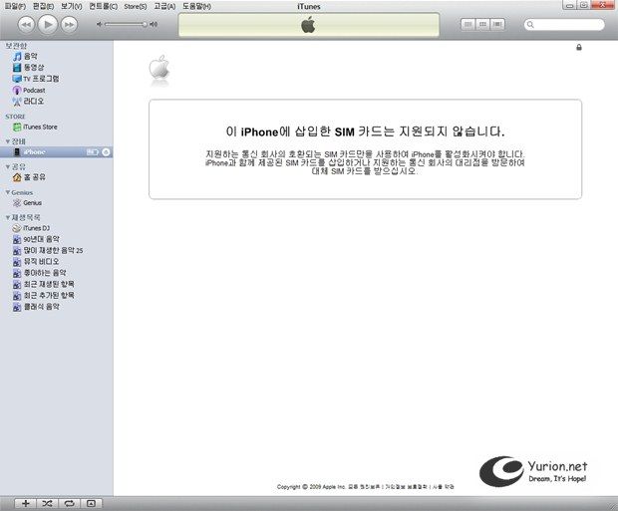Viewport: 618px width, 511px height.
Task: Open the 편집(E) menu
Action: (43, 6)
